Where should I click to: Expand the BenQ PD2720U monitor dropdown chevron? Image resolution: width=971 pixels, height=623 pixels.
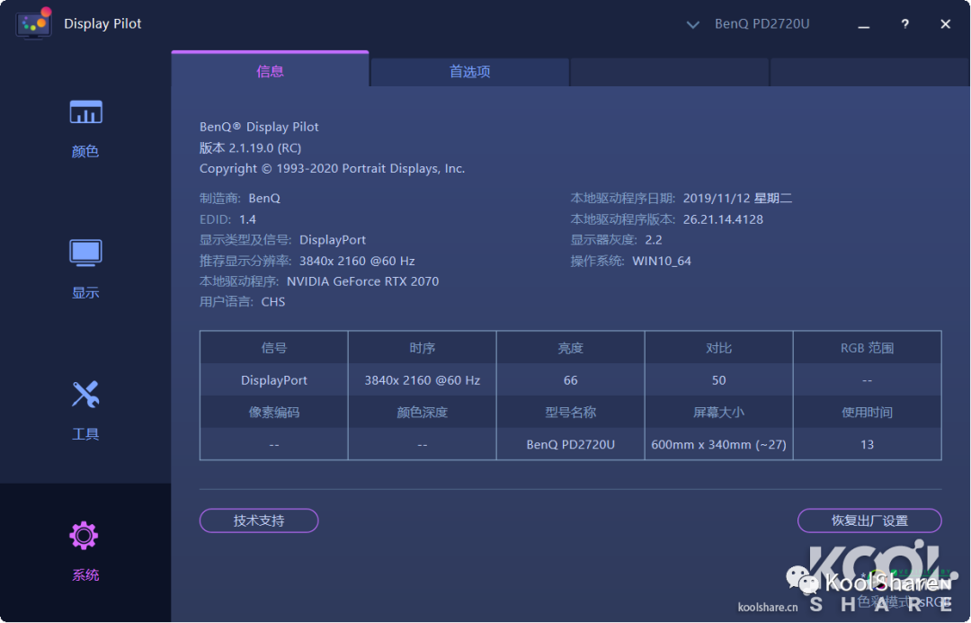tap(693, 25)
